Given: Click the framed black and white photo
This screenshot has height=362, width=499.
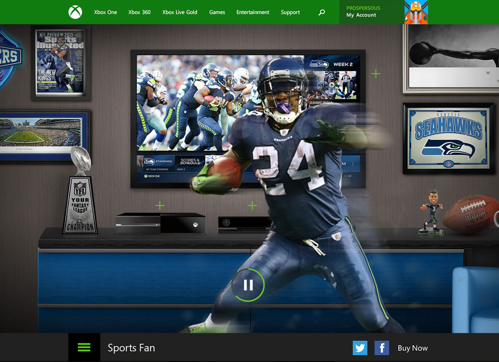Looking at the screenshot, I should (x=451, y=59).
